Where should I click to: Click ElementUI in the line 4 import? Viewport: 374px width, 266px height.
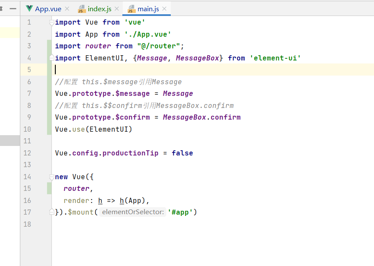[x=105, y=58]
